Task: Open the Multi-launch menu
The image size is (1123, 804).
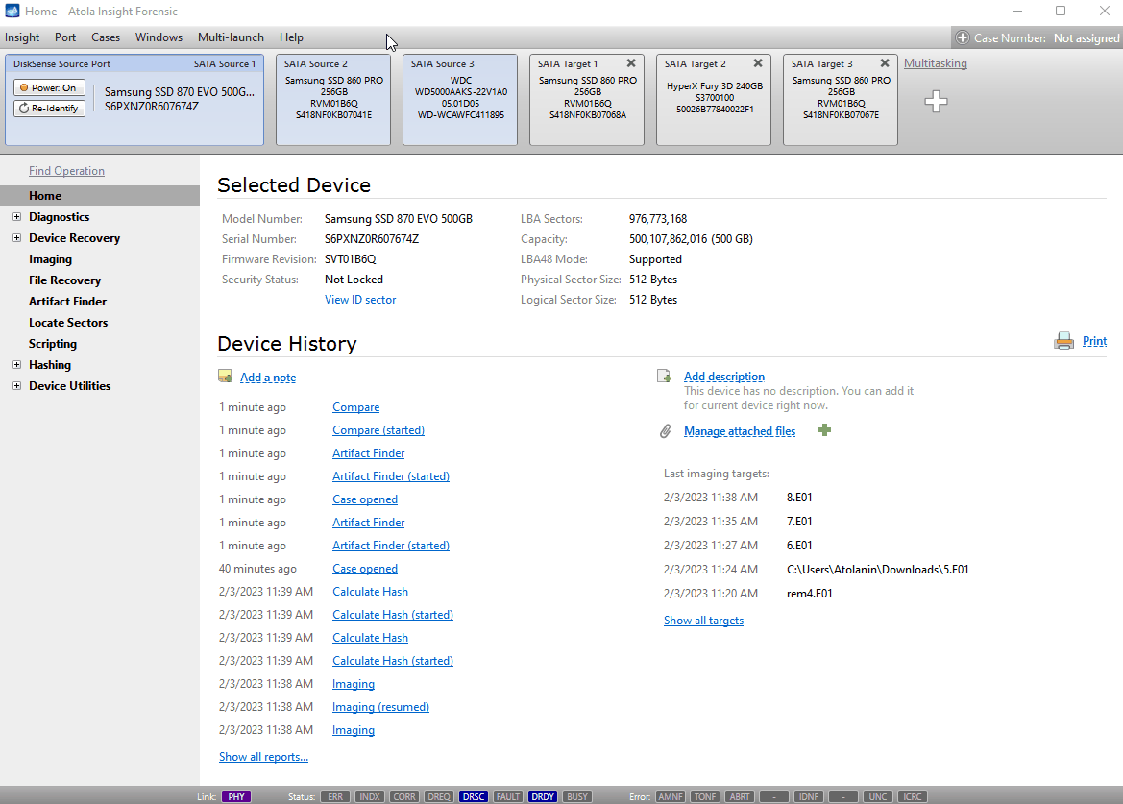Action: pyautogui.click(x=231, y=37)
